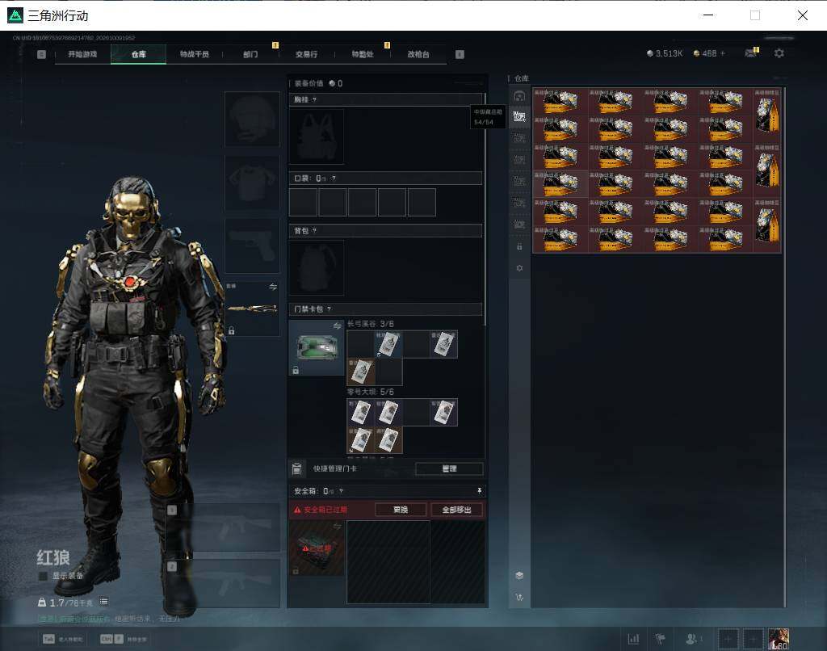The image size is (827, 651).
Task: Open the mail inbox icon
Action: (750, 52)
